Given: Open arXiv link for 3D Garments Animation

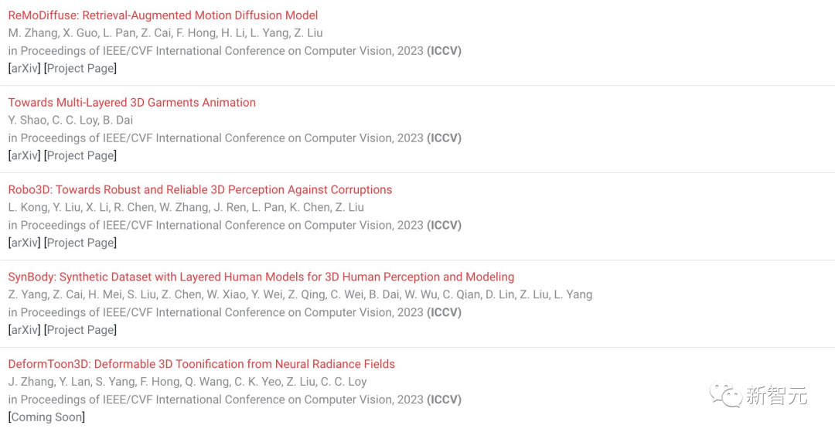Looking at the screenshot, I should tap(25, 155).
